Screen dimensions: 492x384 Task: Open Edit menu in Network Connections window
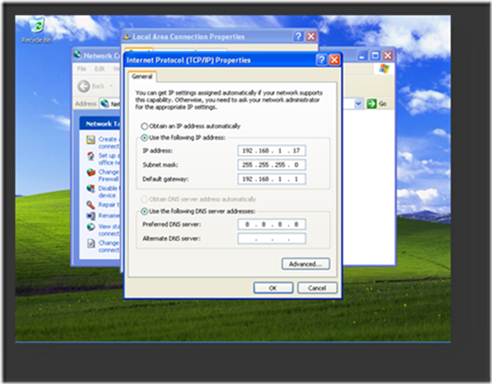pos(100,69)
